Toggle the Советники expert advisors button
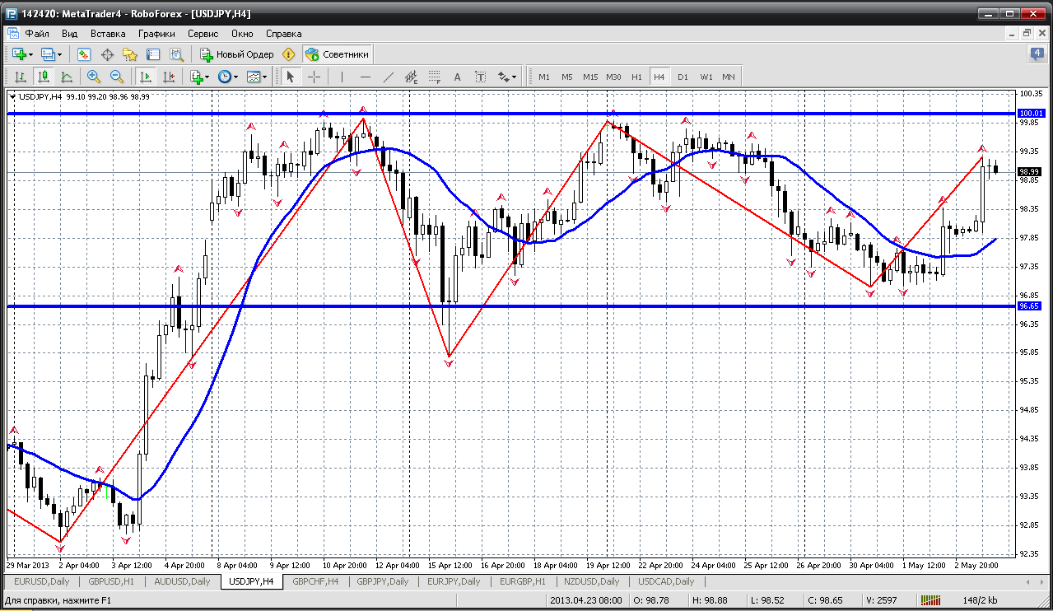This screenshot has height=611, width=1053. 338,54
